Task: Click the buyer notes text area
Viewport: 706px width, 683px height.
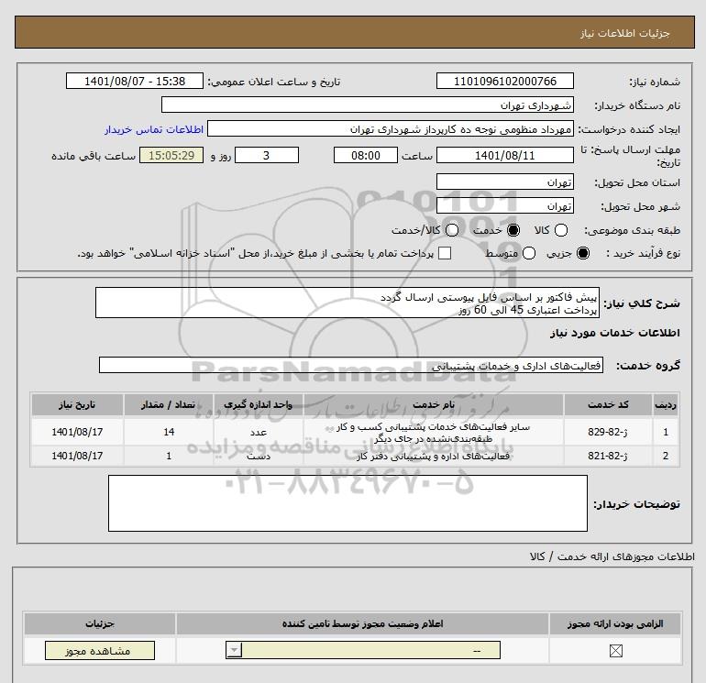Action: coord(347,503)
